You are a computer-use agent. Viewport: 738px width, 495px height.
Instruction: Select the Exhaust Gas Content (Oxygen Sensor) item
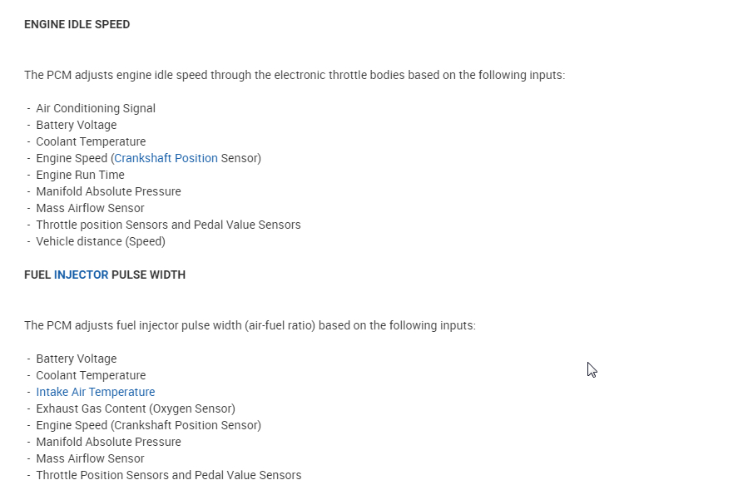(135, 408)
